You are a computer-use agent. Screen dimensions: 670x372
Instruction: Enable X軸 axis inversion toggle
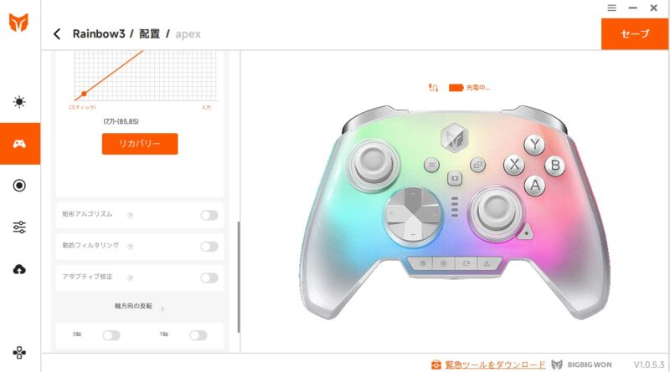pyautogui.click(x=111, y=335)
